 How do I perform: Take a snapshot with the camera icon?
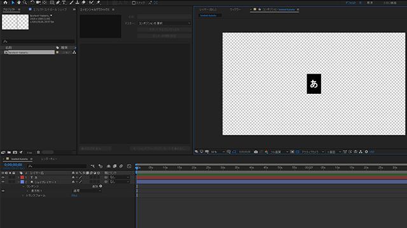[256, 152]
